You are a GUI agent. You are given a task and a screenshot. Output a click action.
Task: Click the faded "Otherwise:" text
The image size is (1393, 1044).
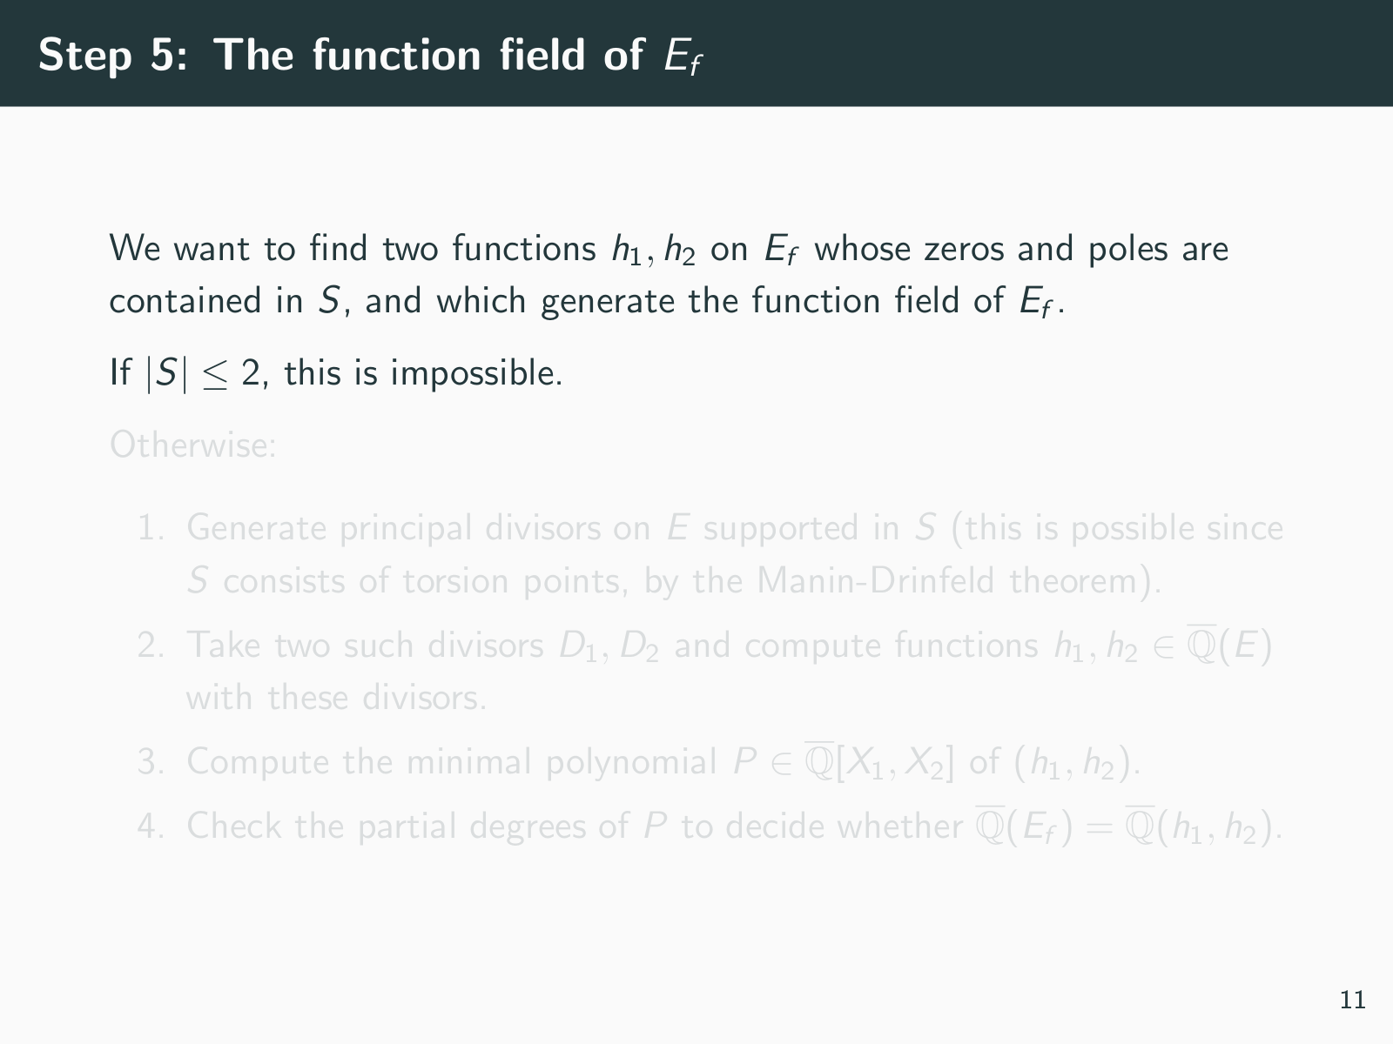point(193,445)
